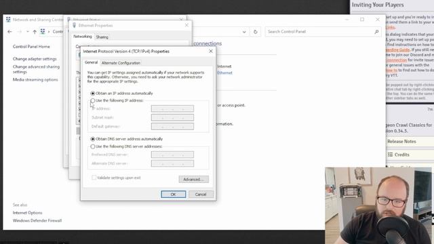Open the Advanced... settings button
434x244 pixels.
click(x=194, y=179)
